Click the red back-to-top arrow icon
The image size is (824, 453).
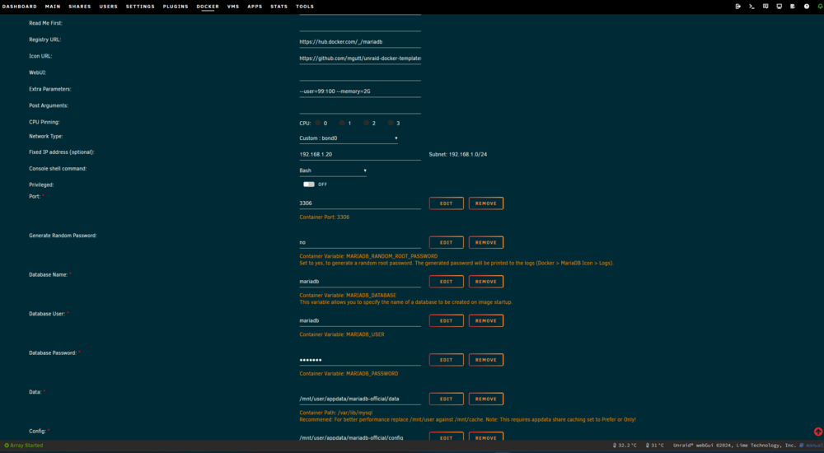coord(818,432)
